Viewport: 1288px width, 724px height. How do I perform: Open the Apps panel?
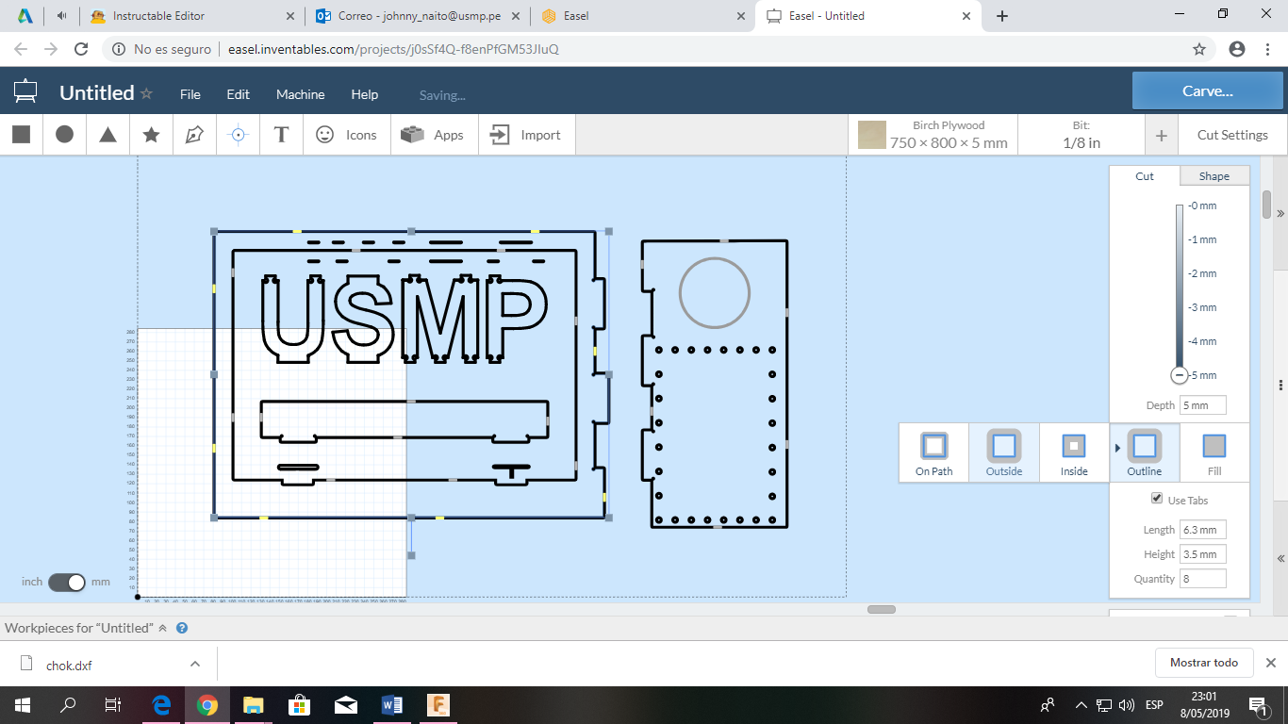[432, 135]
